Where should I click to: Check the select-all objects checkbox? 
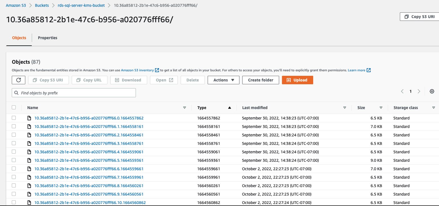(x=14, y=107)
